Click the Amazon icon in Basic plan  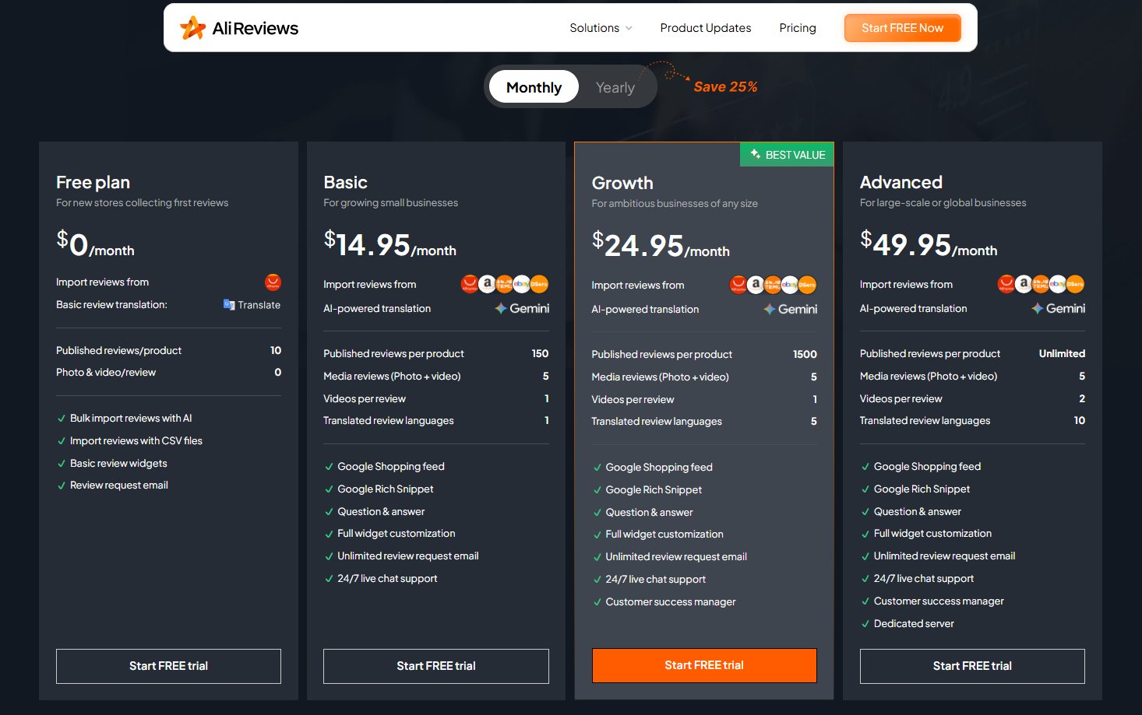pyautogui.click(x=487, y=284)
